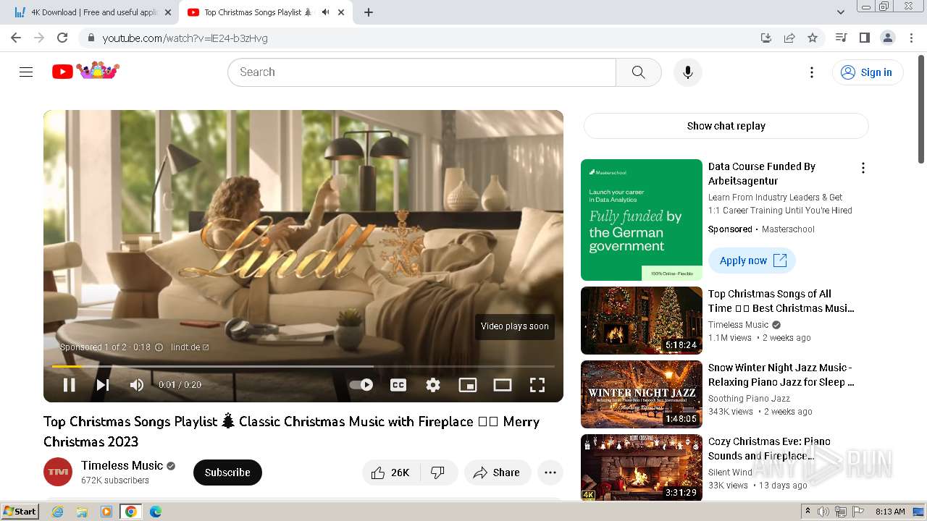Skip to next video button
Viewport: 927px width, 521px height.
click(x=103, y=385)
